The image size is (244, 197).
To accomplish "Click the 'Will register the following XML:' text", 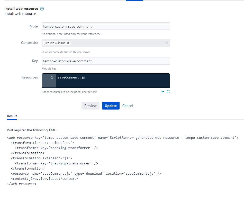I will pyautogui.click(x=32, y=130).
